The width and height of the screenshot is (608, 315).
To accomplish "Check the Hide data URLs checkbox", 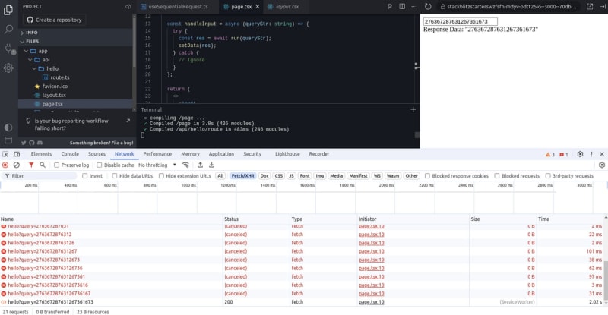I will tap(115, 176).
